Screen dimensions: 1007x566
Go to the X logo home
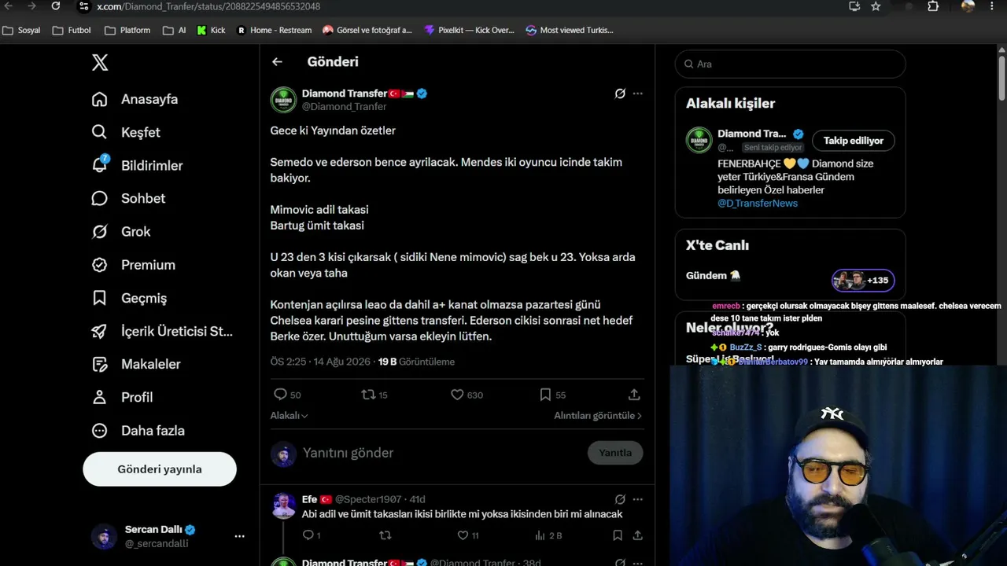pyautogui.click(x=100, y=63)
